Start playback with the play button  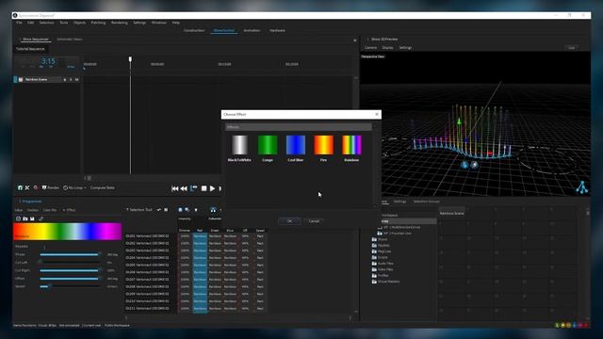coord(212,188)
